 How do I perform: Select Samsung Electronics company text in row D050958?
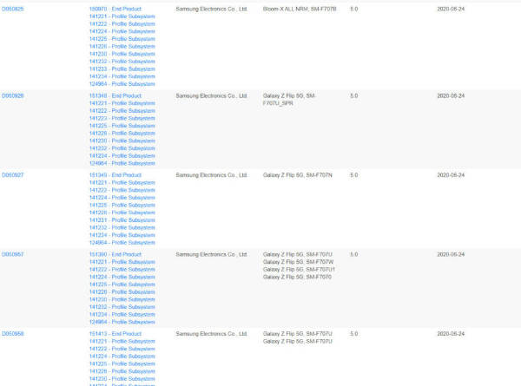(211, 334)
